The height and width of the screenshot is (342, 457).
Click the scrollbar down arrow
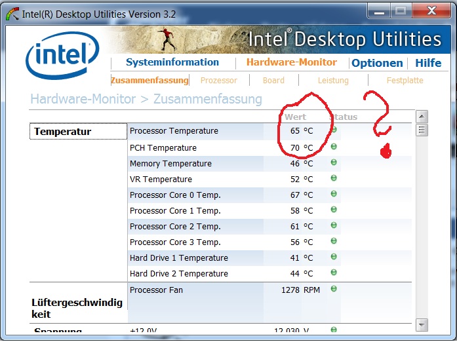[422, 325]
